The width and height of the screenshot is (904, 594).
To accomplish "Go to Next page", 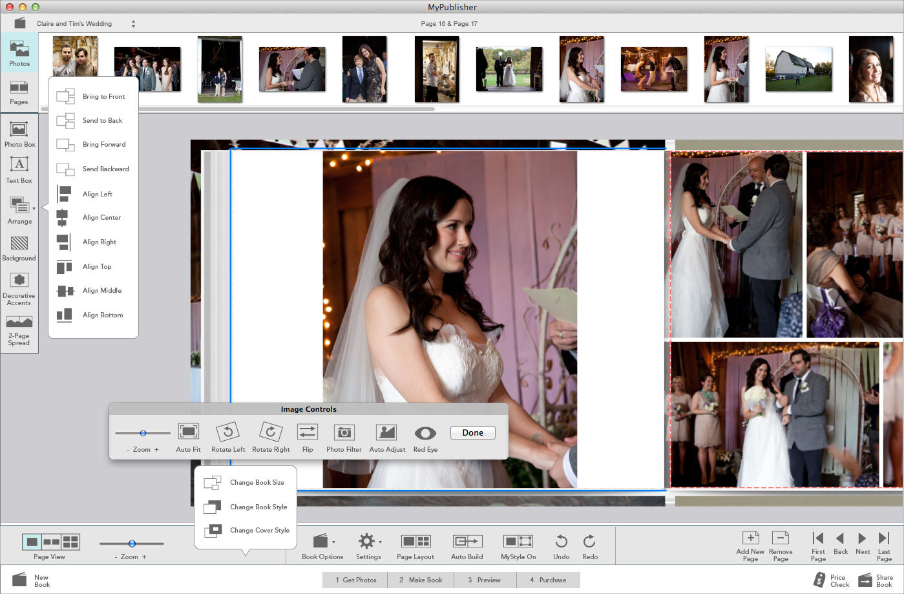I will click(x=863, y=543).
